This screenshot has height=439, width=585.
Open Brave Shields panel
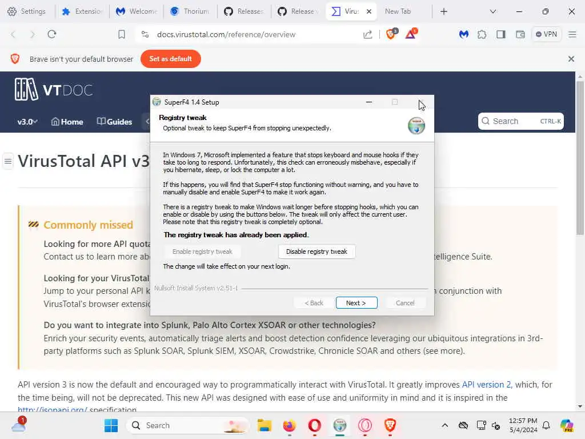click(x=391, y=34)
